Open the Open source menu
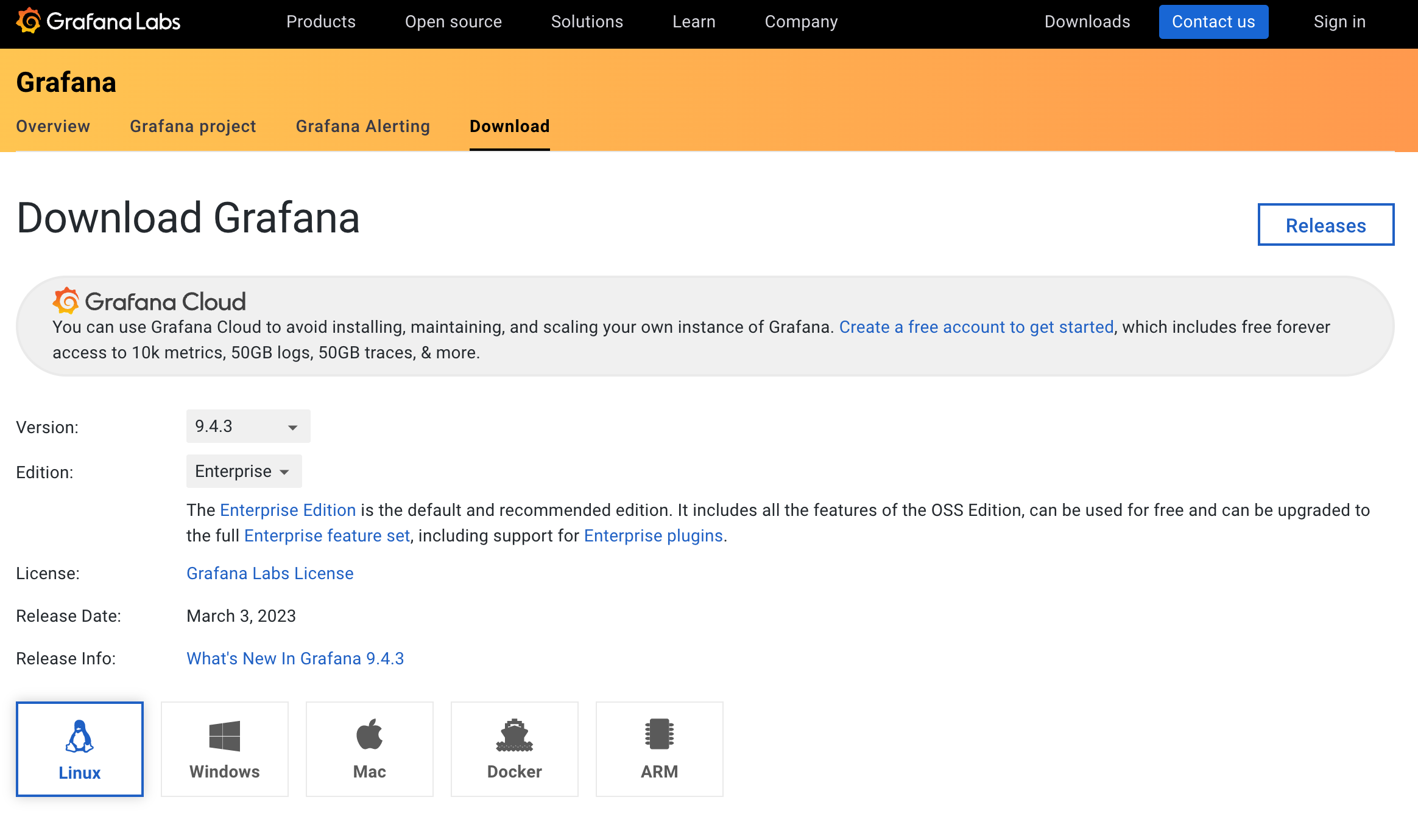The width and height of the screenshot is (1418, 814). click(453, 22)
